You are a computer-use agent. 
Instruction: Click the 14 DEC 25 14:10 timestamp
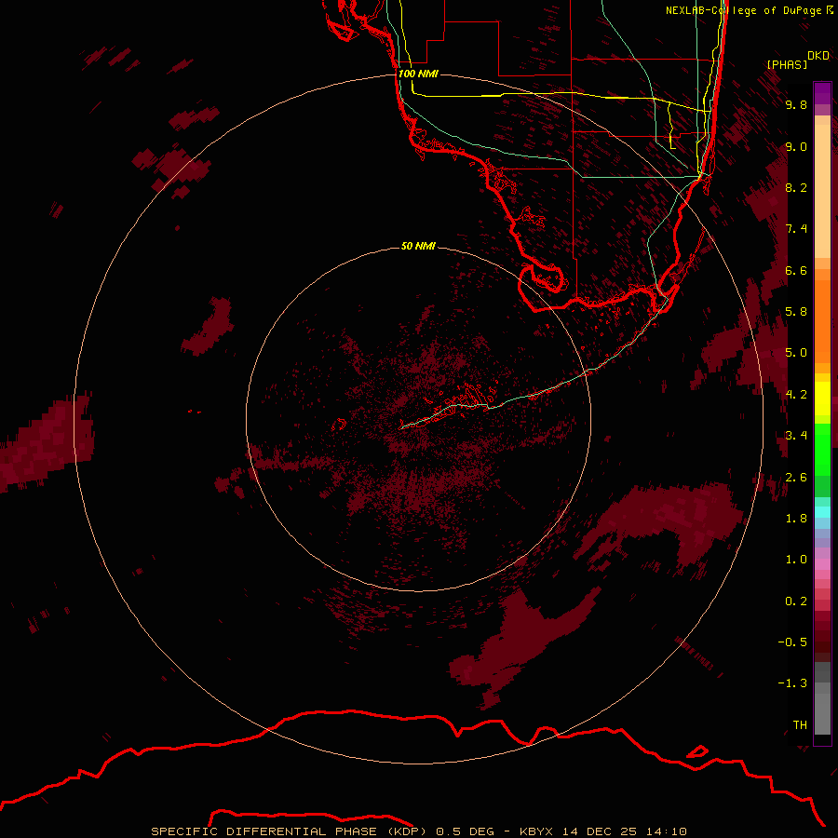point(625,831)
